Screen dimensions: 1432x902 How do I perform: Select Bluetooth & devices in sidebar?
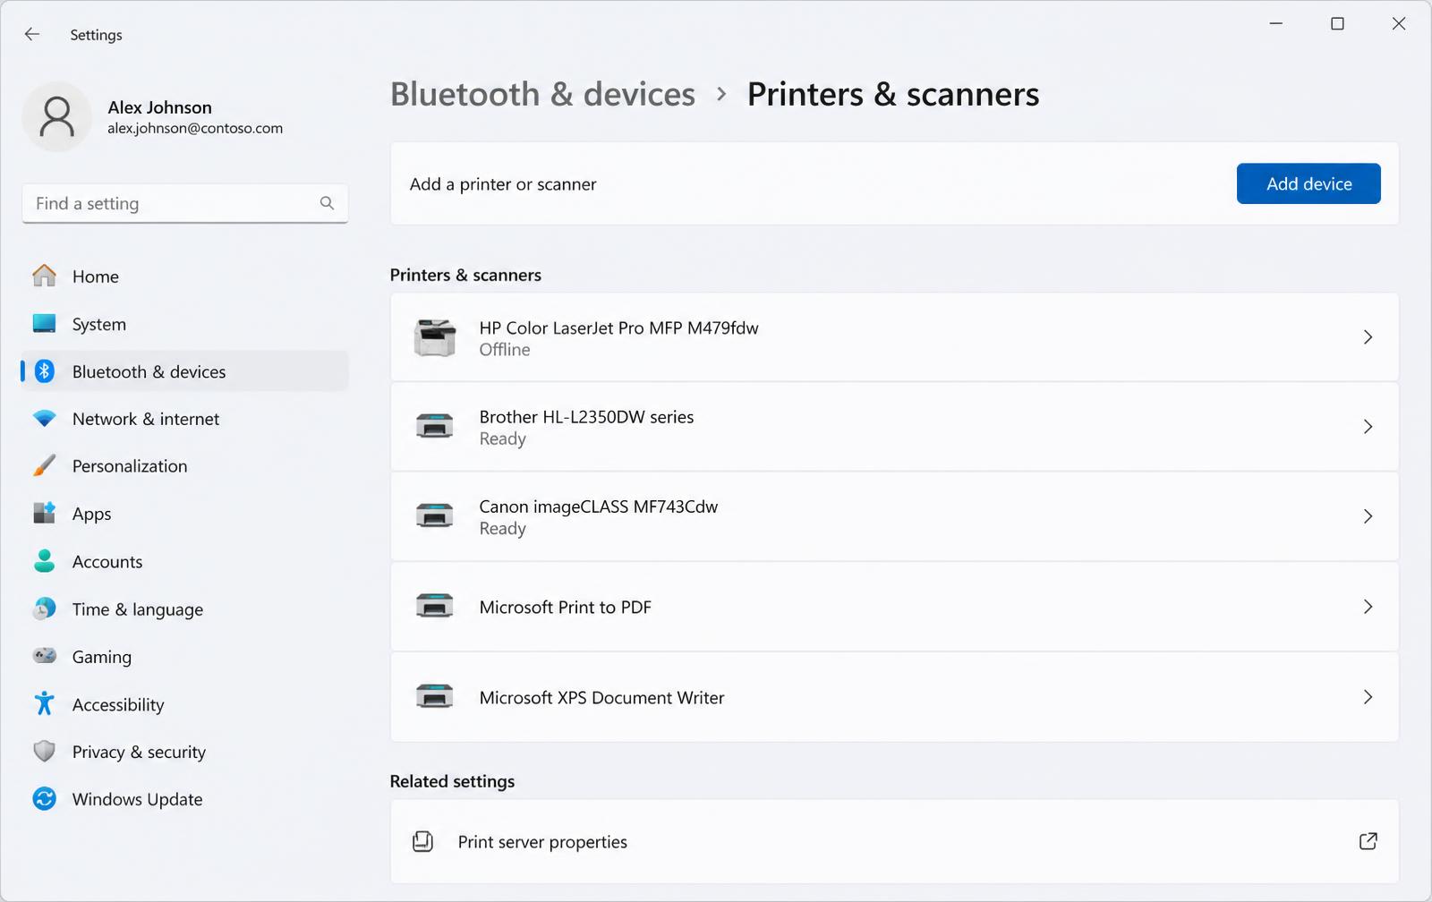[184, 371]
